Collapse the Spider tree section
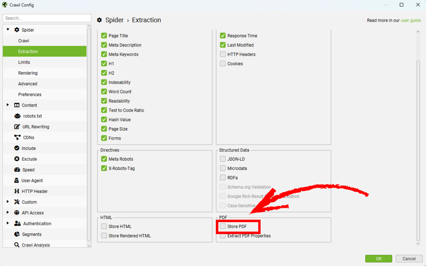 (8, 30)
